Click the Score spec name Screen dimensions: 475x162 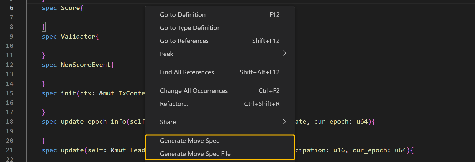click(x=70, y=8)
